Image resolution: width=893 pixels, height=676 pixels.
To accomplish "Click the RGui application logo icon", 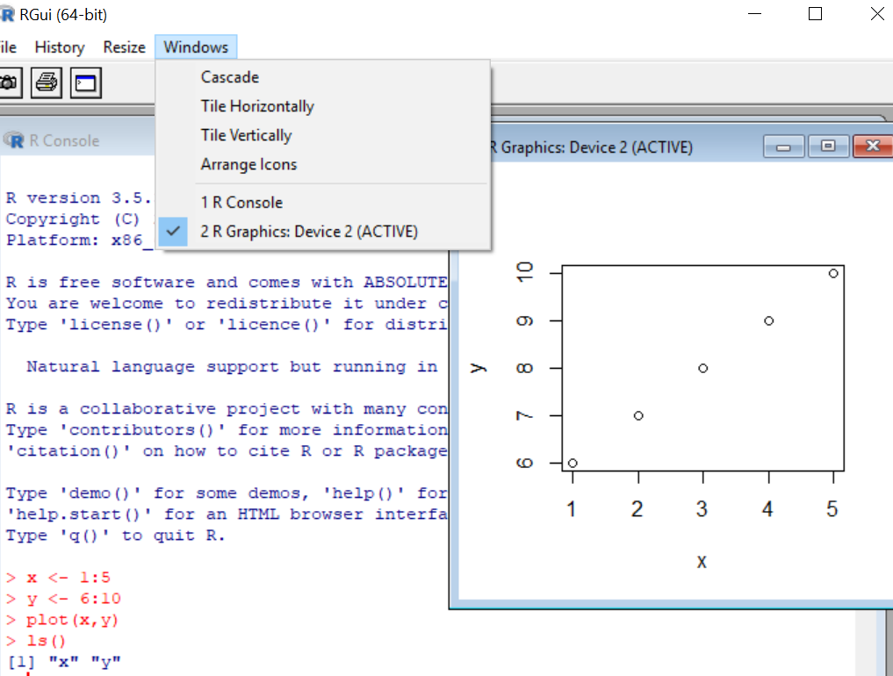I will 7,14.
